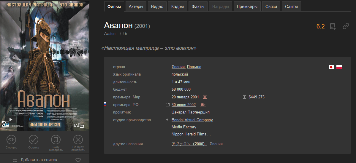Click the Avalon original title text
356x163 pixels.
coord(110,33)
